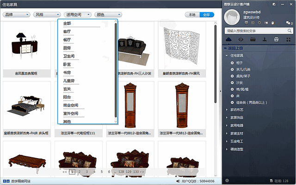Open the cloud library tab icon

(228, 39)
